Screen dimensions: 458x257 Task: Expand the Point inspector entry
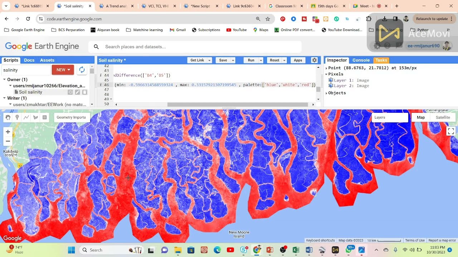click(x=326, y=68)
